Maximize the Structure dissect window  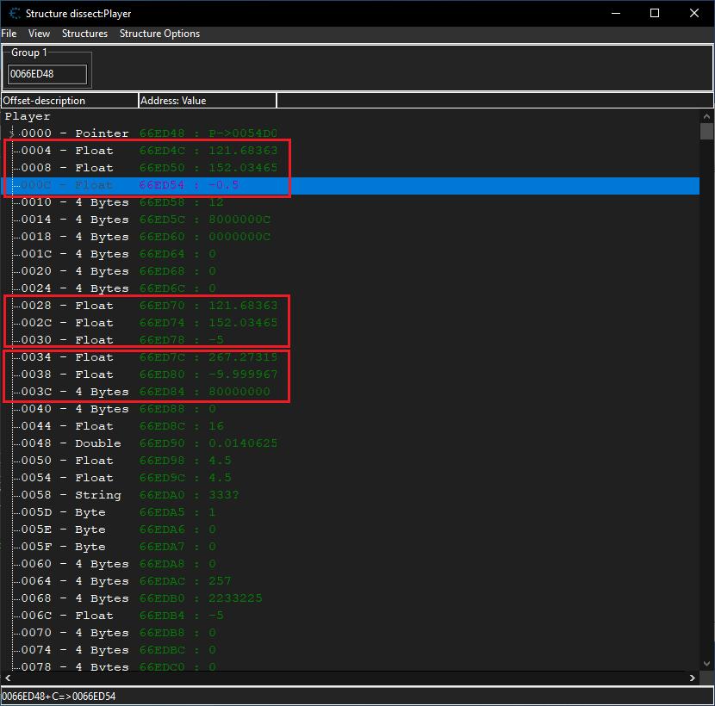(x=655, y=13)
